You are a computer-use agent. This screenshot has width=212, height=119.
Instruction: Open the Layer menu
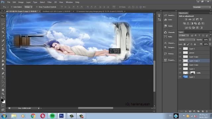pos(28,2)
